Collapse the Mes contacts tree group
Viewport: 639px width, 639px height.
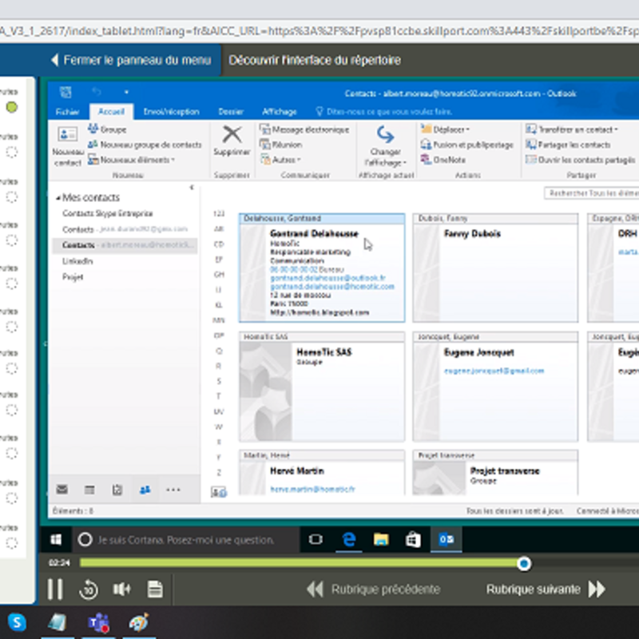coord(58,198)
